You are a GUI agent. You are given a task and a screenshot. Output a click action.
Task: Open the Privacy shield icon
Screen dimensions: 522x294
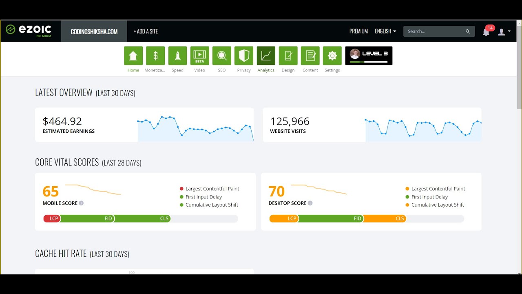pyautogui.click(x=244, y=56)
